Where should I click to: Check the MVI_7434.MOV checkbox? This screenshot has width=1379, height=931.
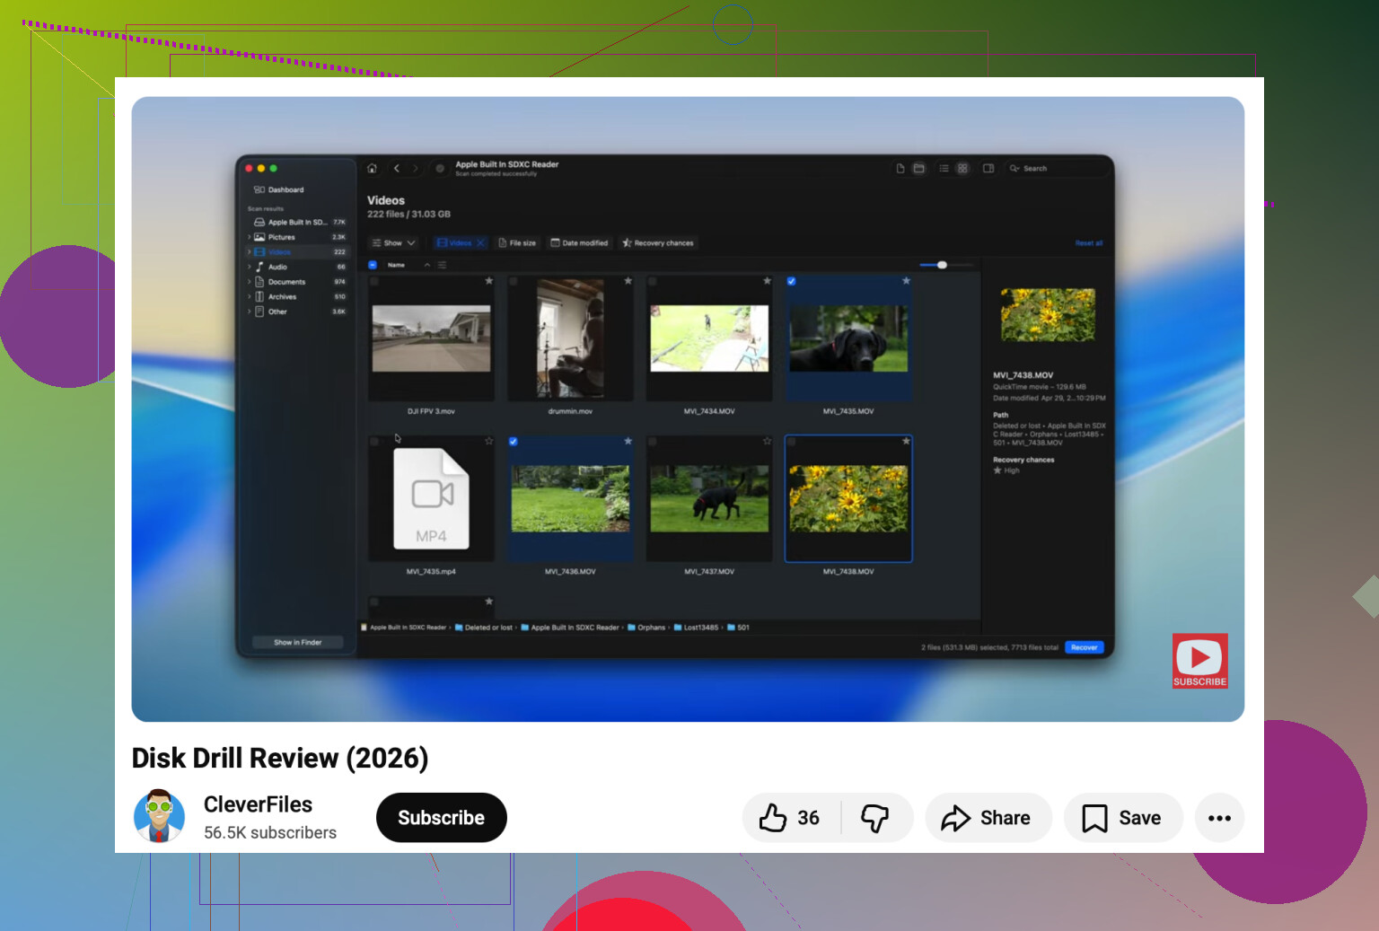(653, 282)
